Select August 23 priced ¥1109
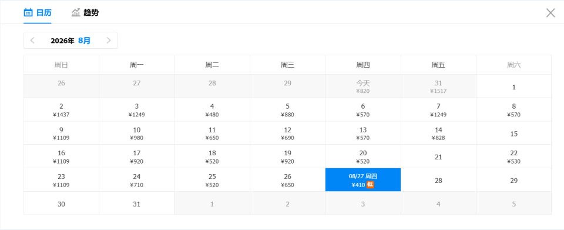Image resolution: width=564 pixels, height=230 pixels. (x=61, y=179)
